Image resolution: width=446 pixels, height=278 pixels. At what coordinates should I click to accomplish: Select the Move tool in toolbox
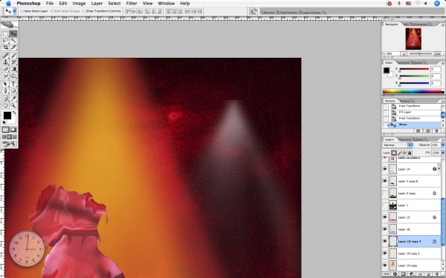point(13,34)
